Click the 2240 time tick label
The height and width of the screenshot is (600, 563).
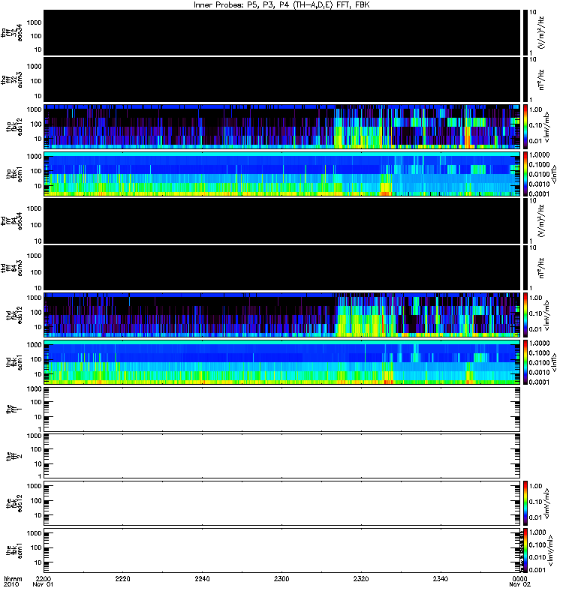pyautogui.click(x=202, y=578)
